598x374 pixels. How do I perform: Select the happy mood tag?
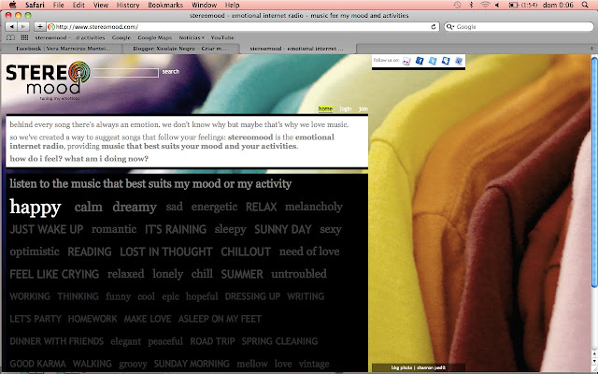click(x=36, y=208)
